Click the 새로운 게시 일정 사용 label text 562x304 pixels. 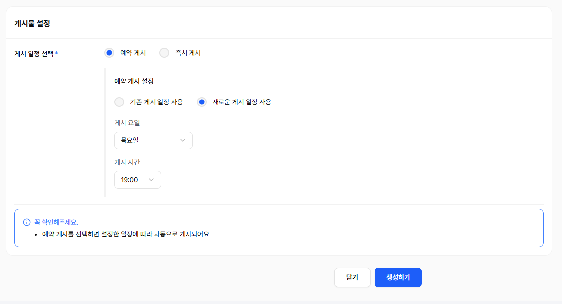(242, 102)
